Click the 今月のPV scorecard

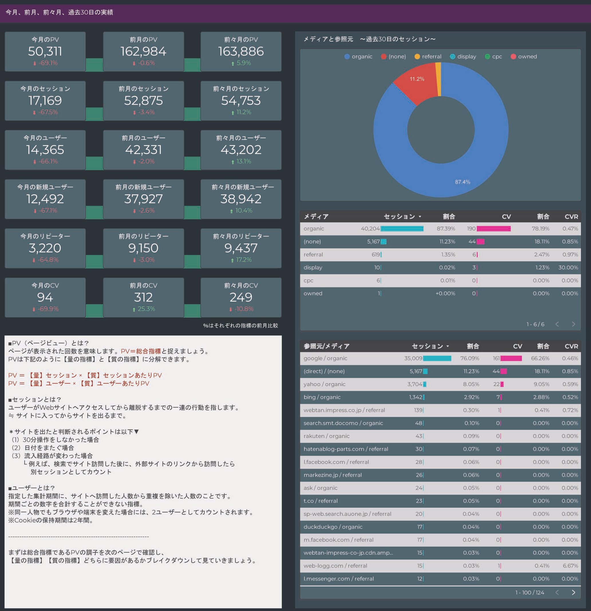(x=45, y=52)
